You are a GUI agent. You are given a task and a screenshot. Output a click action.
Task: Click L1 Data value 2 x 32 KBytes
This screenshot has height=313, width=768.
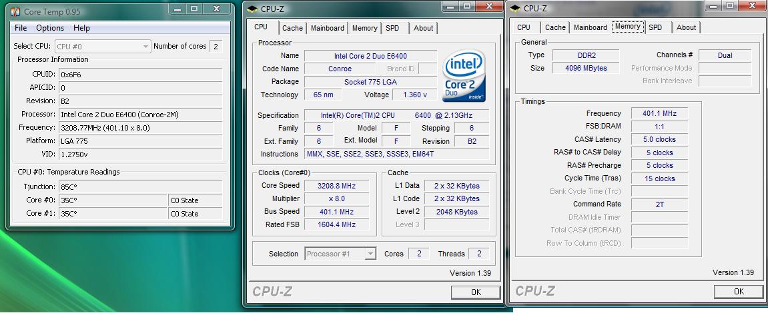coord(456,186)
